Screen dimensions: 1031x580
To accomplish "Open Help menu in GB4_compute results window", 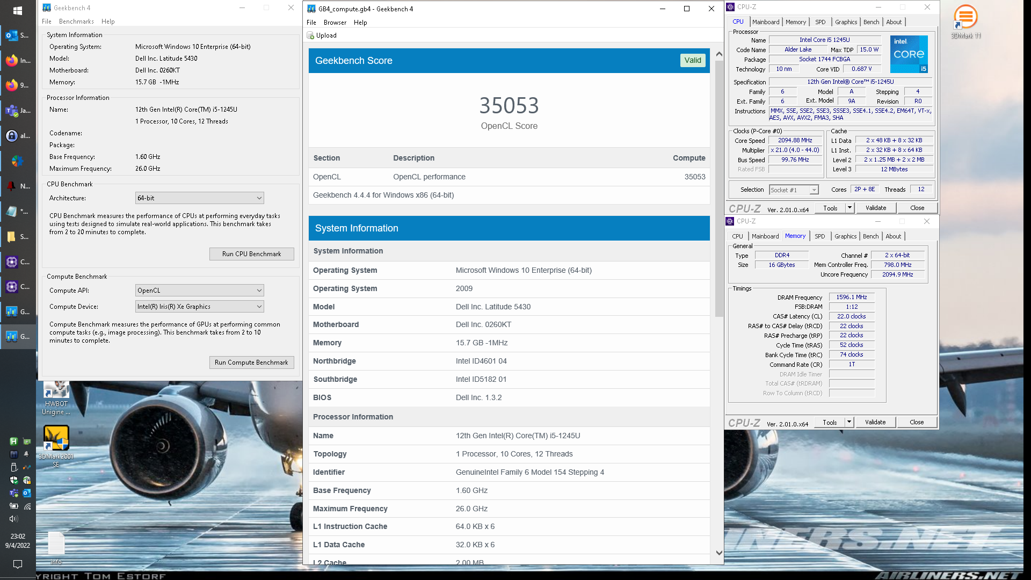I will click(360, 23).
